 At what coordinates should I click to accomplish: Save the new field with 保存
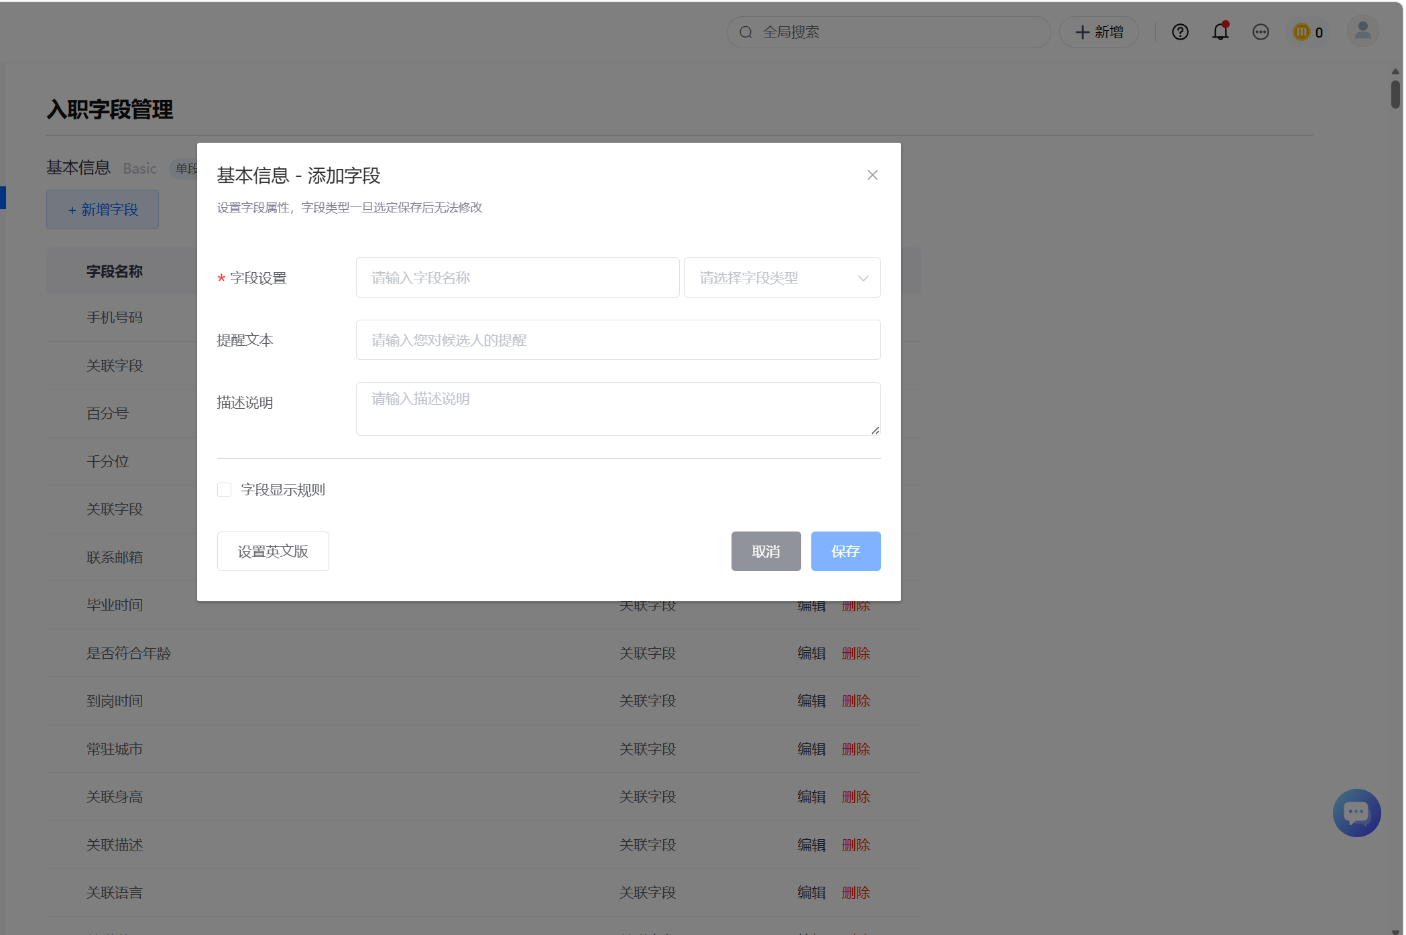point(845,551)
